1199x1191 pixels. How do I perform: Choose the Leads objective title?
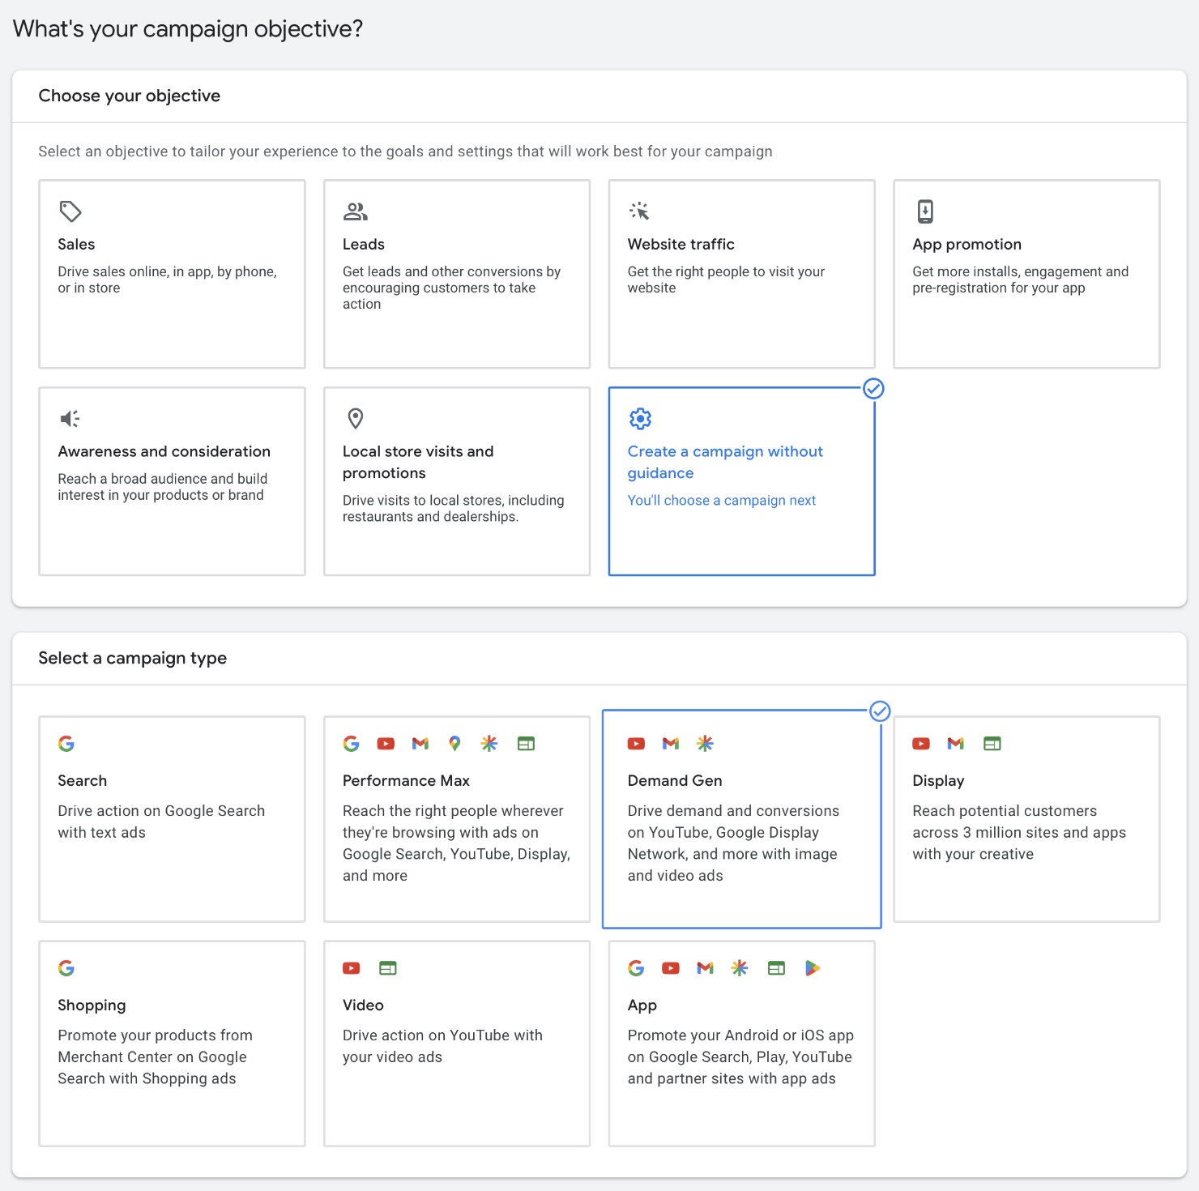point(363,245)
